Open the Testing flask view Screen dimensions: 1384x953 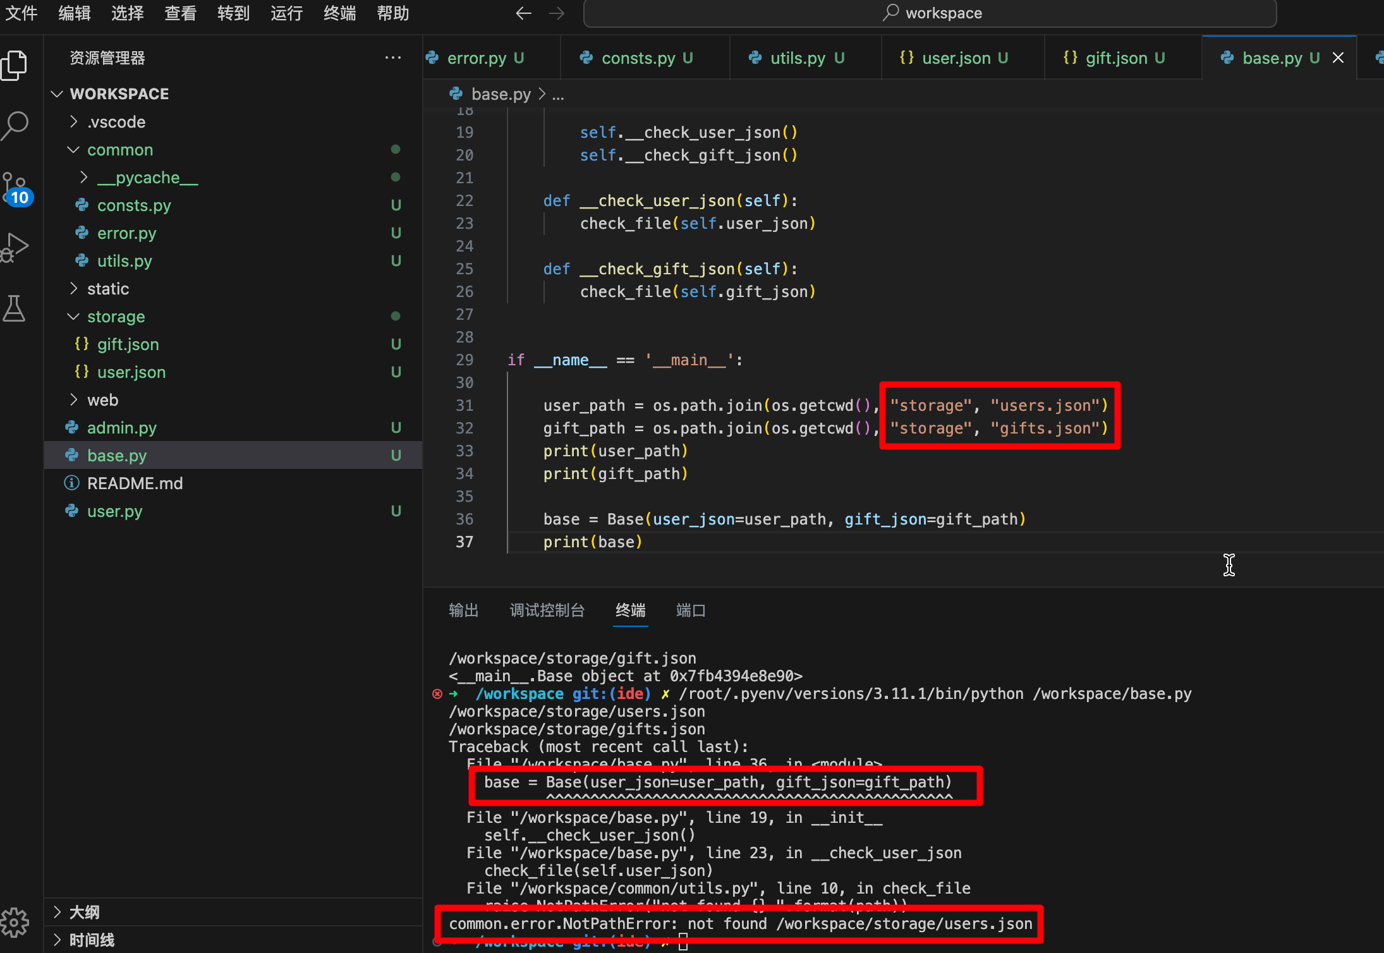pos(14,308)
